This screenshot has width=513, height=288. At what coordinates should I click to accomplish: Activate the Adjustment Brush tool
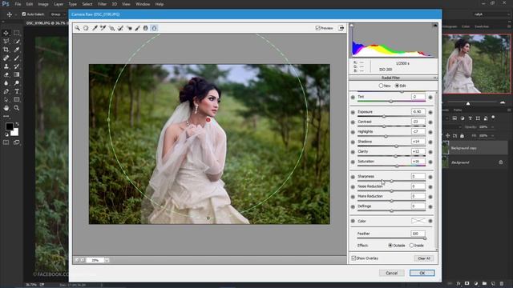137,28
